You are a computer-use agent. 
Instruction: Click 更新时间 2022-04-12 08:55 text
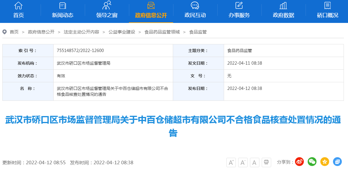(34, 162)
